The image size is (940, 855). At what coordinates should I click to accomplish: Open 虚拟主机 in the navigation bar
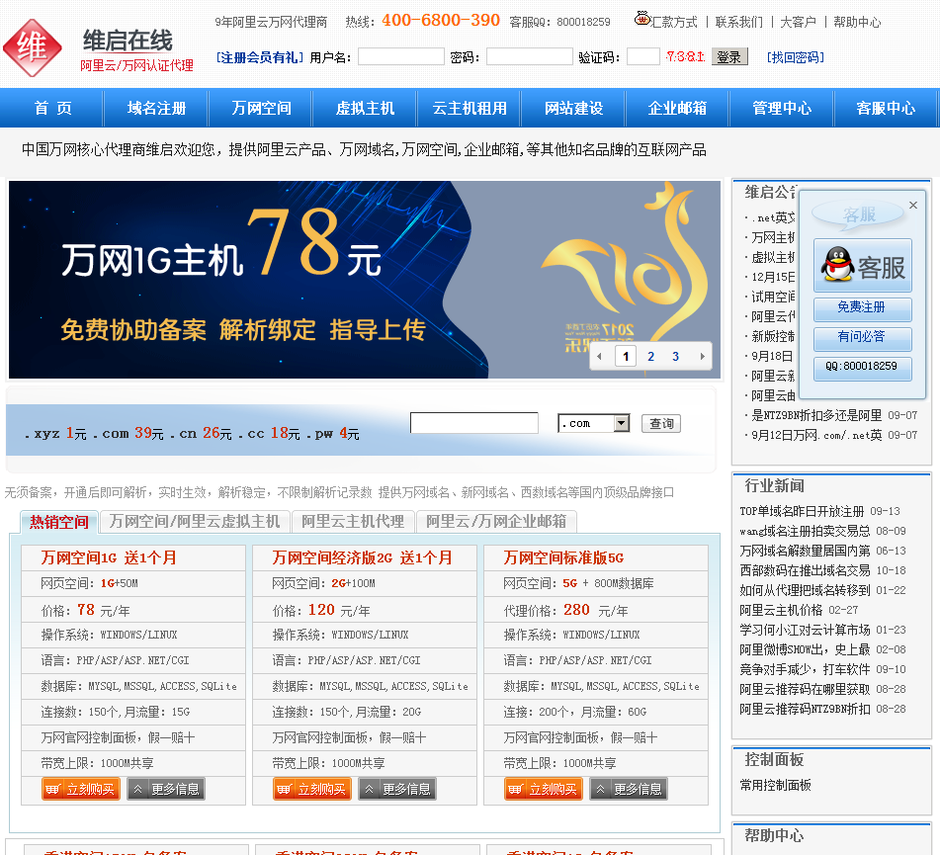[x=365, y=108]
